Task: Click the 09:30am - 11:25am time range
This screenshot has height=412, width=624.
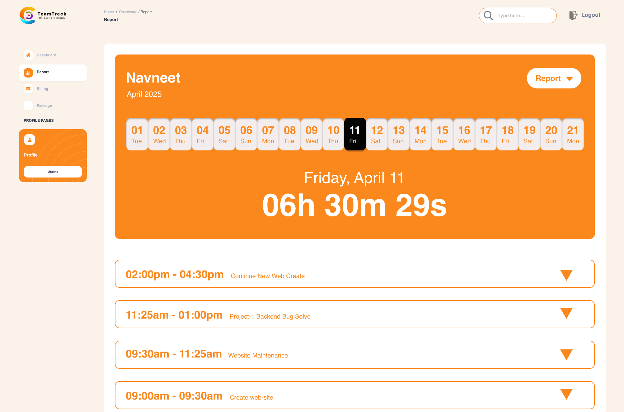Action: 174,354
